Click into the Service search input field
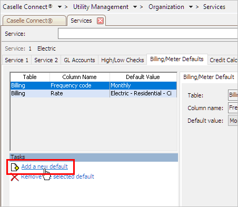This screenshot has width=238, height=207. (x=148, y=34)
